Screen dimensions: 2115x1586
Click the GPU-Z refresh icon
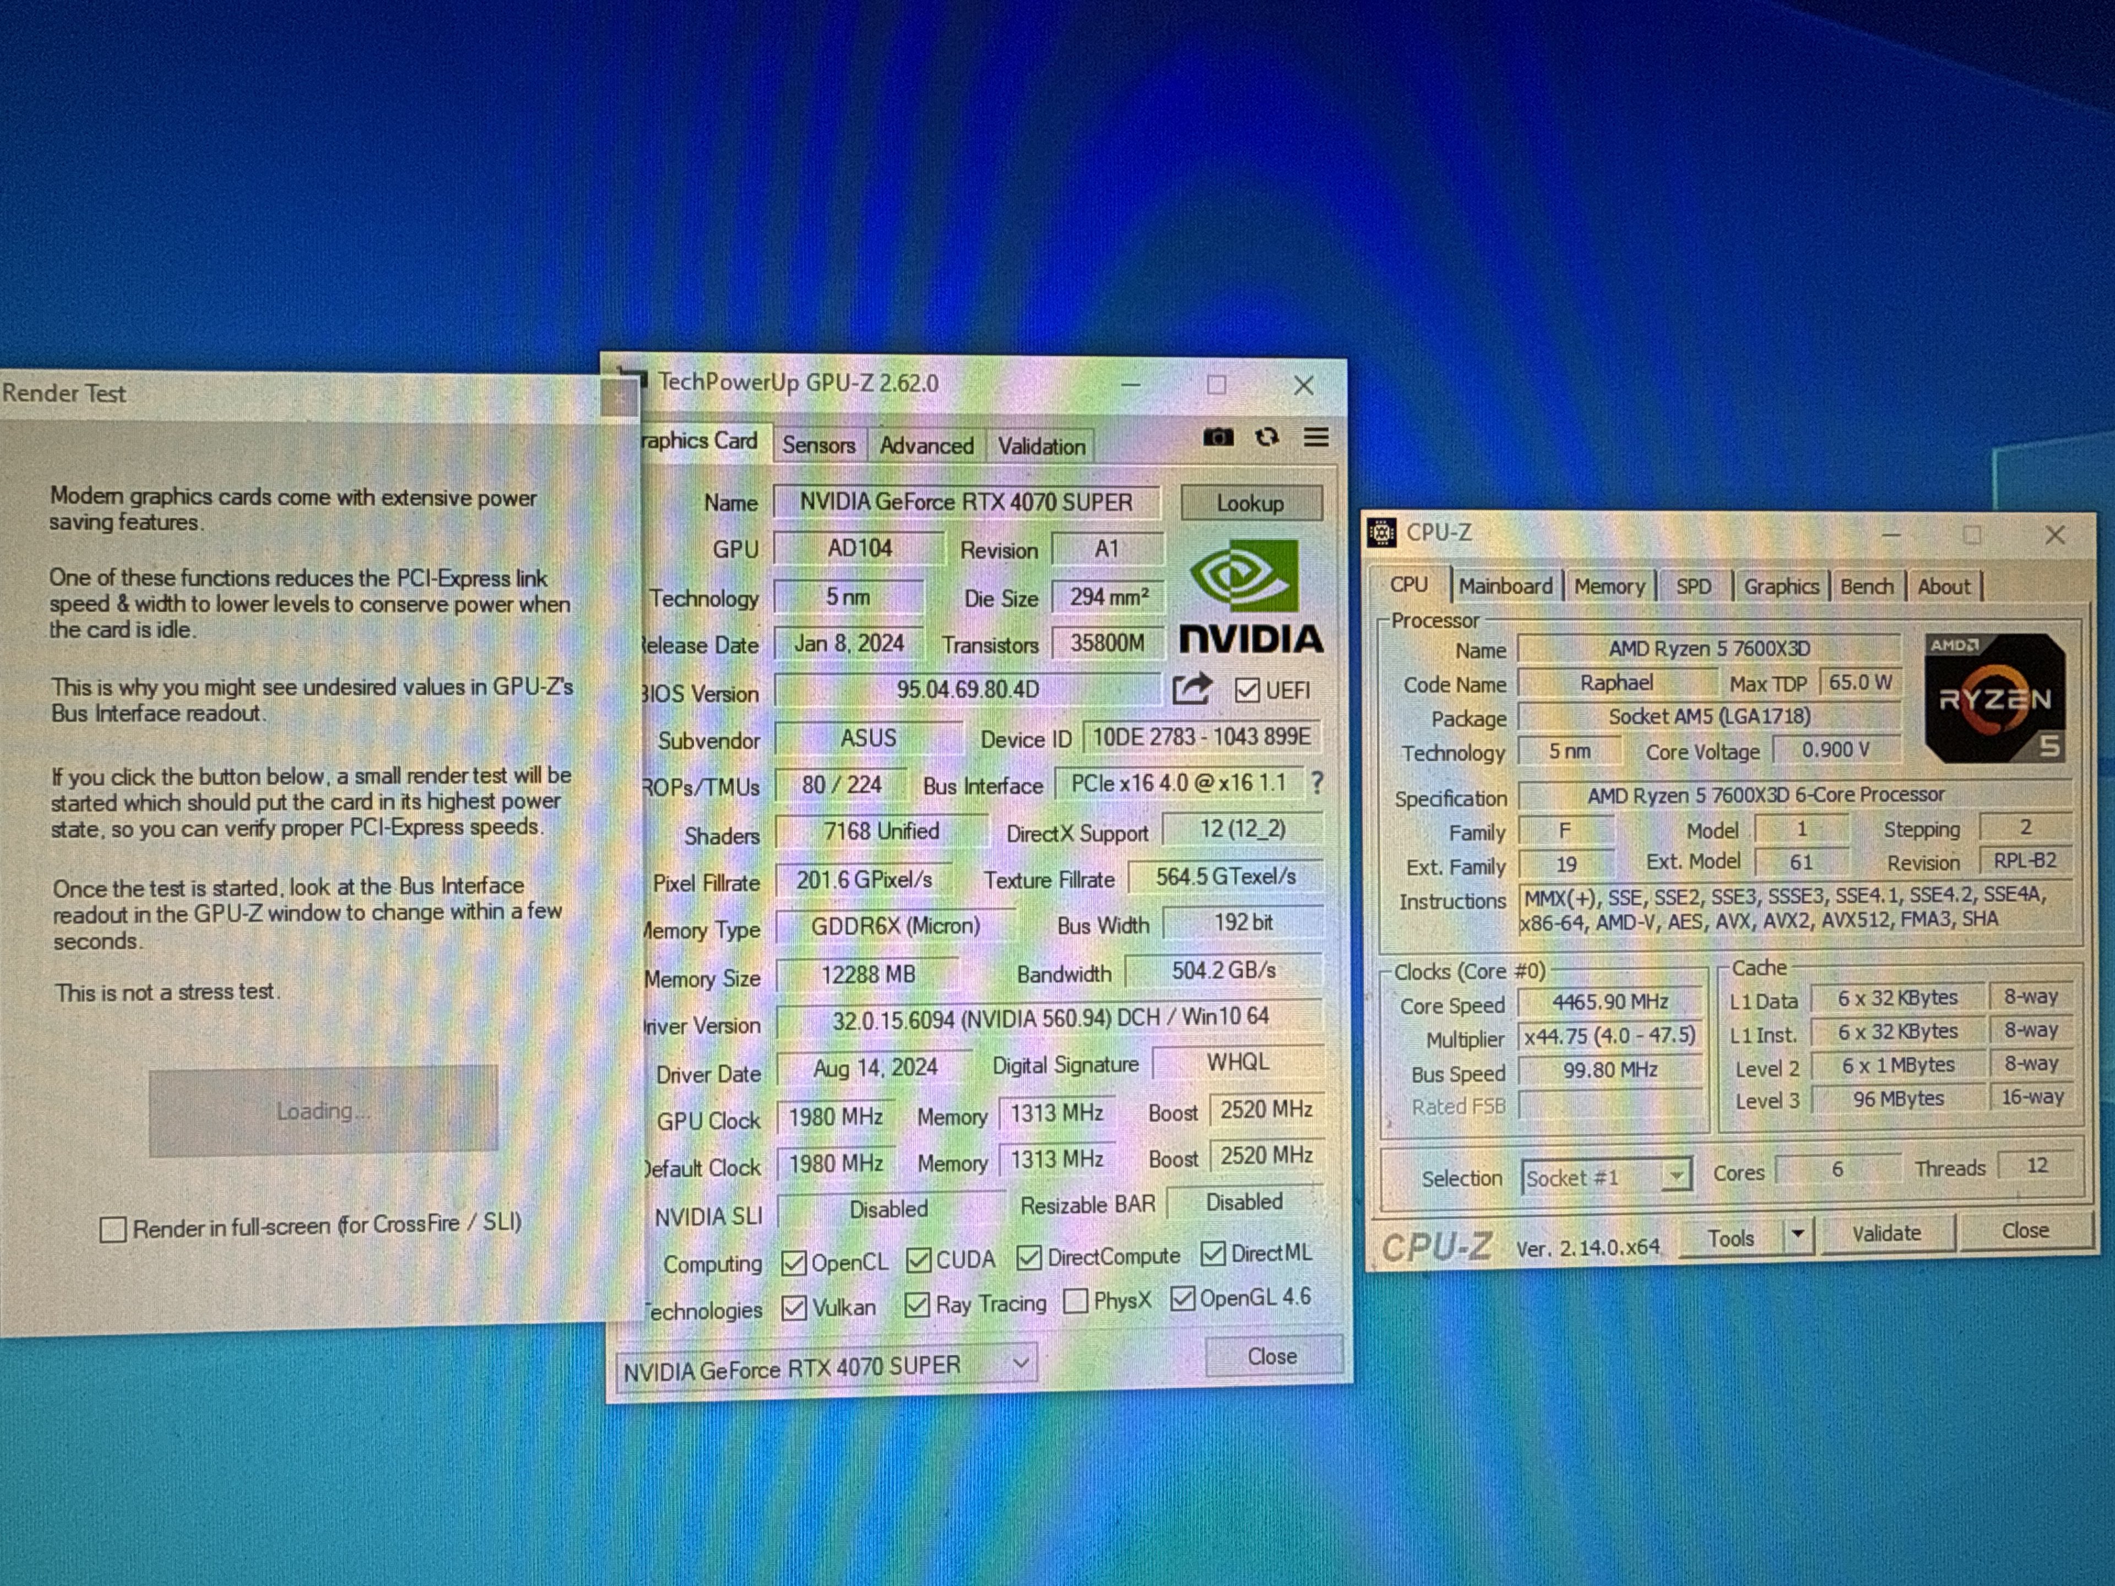(1267, 437)
